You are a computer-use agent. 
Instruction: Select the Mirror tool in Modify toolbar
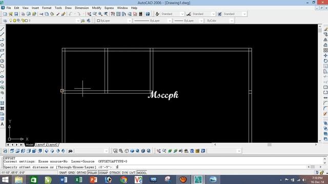[x=325, y=40]
